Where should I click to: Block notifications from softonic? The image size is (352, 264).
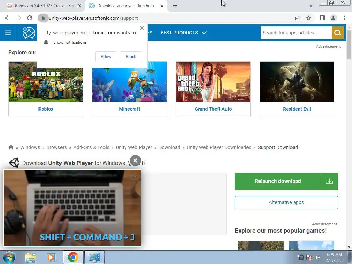click(x=131, y=57)
